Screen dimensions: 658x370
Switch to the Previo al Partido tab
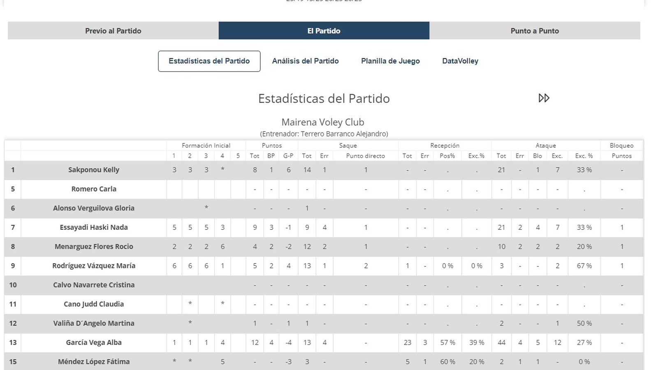[x=113, y=30]
